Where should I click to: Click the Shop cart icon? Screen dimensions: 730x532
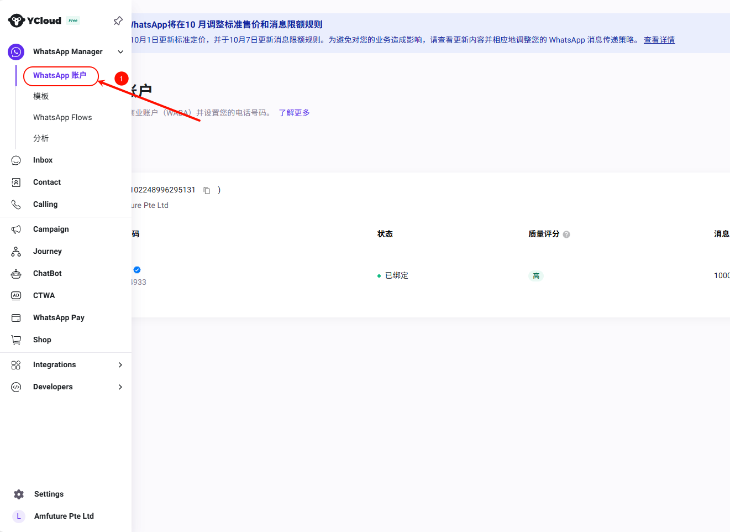coord(16,340)
